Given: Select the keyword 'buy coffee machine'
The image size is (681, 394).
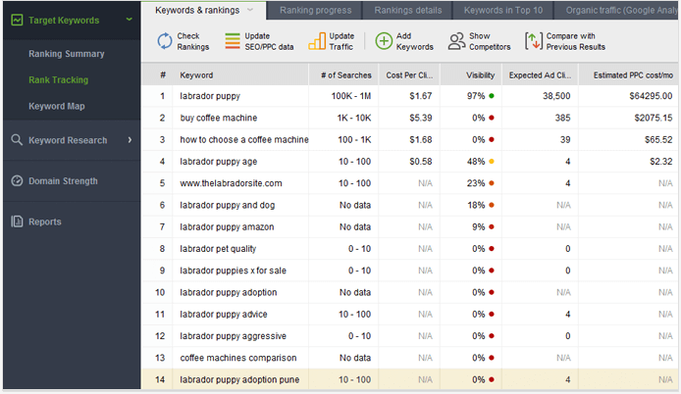Looking at the screenshot, I should [219, 118].
